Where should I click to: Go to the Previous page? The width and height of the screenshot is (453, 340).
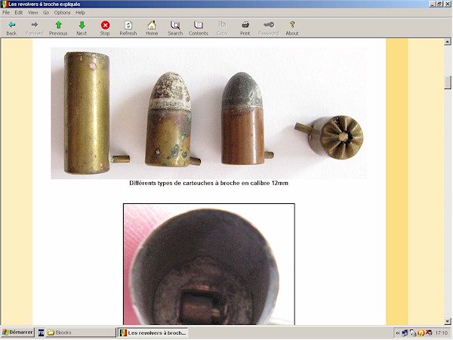point(58,29)
